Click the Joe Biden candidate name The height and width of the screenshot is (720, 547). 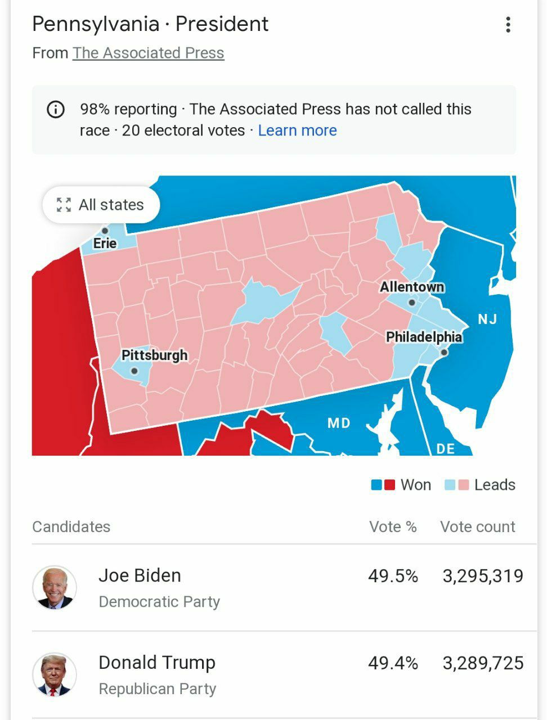click(140, 575)
